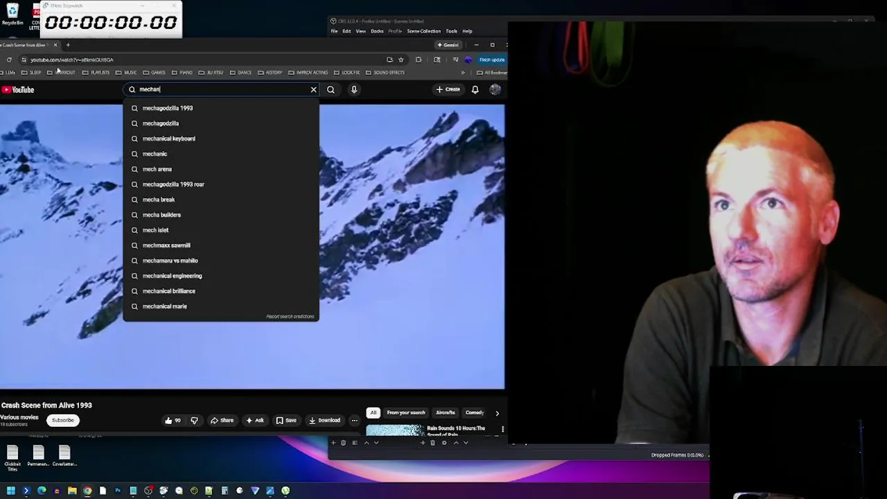Open the YouTube account avatar menu
Image resolution: width=887 pixels, height=499 pixels.
[x=495, y=89]
